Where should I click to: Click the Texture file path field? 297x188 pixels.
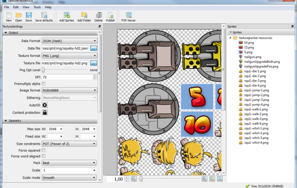pos(65,63)
